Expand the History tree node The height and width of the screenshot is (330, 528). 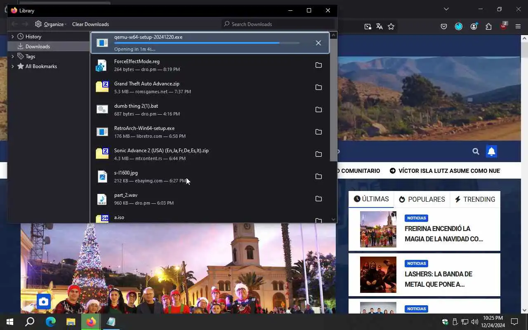tap(13, 37)
